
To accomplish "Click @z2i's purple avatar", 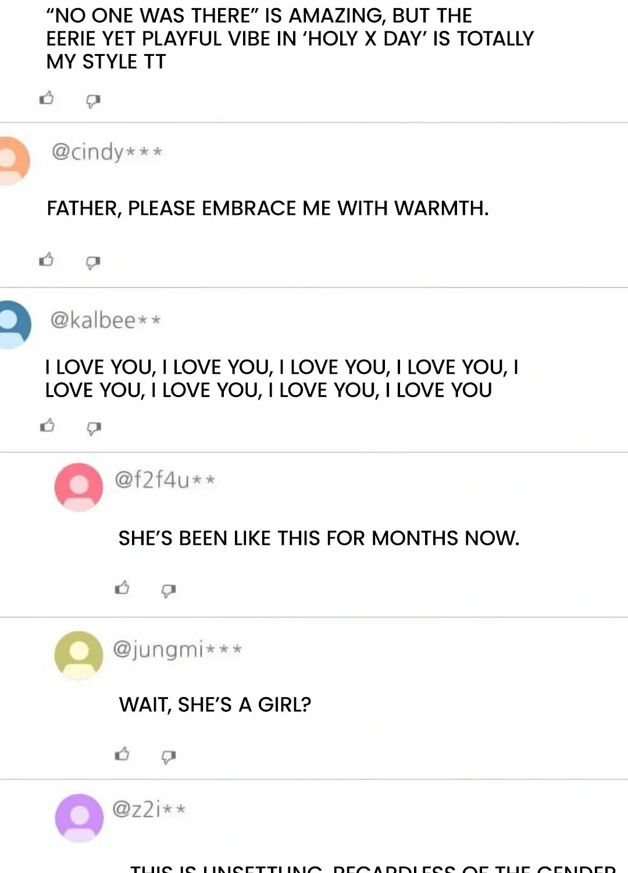I will [x=79, y=818].
